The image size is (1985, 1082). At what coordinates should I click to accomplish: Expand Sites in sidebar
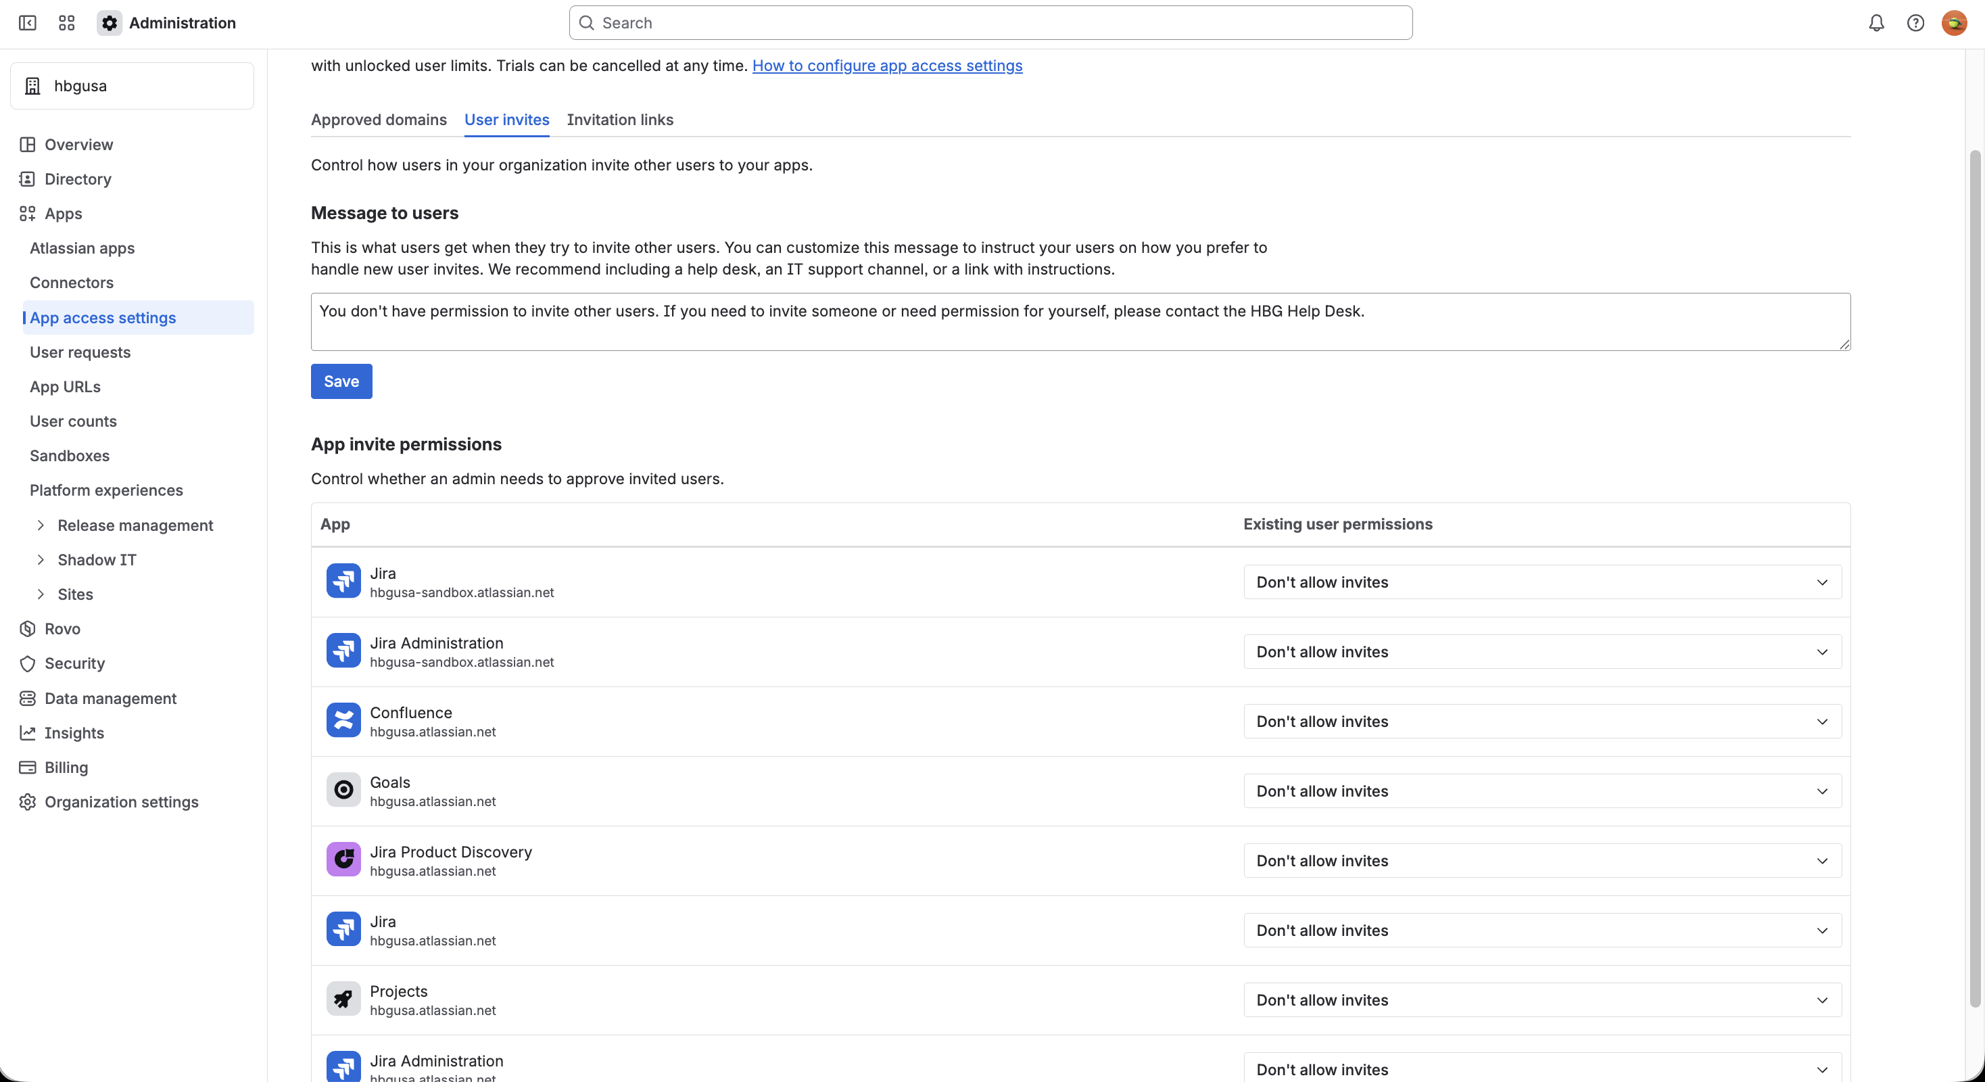coord(41,594)
